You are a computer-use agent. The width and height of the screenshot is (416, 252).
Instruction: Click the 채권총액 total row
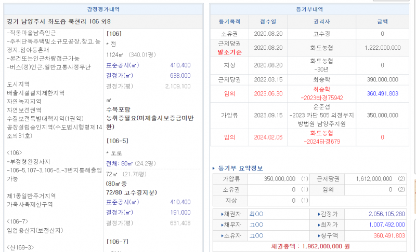coord(311,247)
